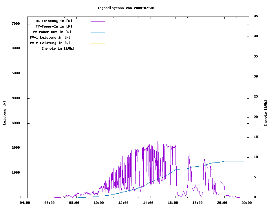Screen dimensions: 278x209
Task: Click the 2000 tick on the Leistung axis
Action: coord(16,148)
